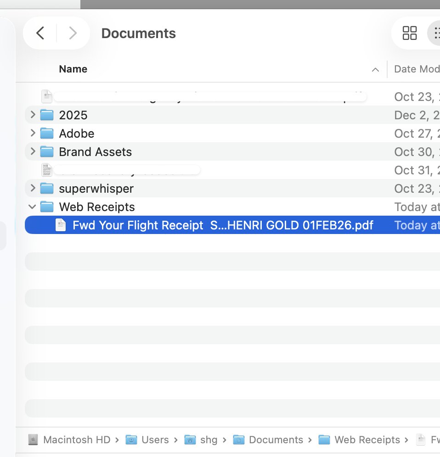
Task: Click Web Receipts in the path bar
Action: pos(359,440)
